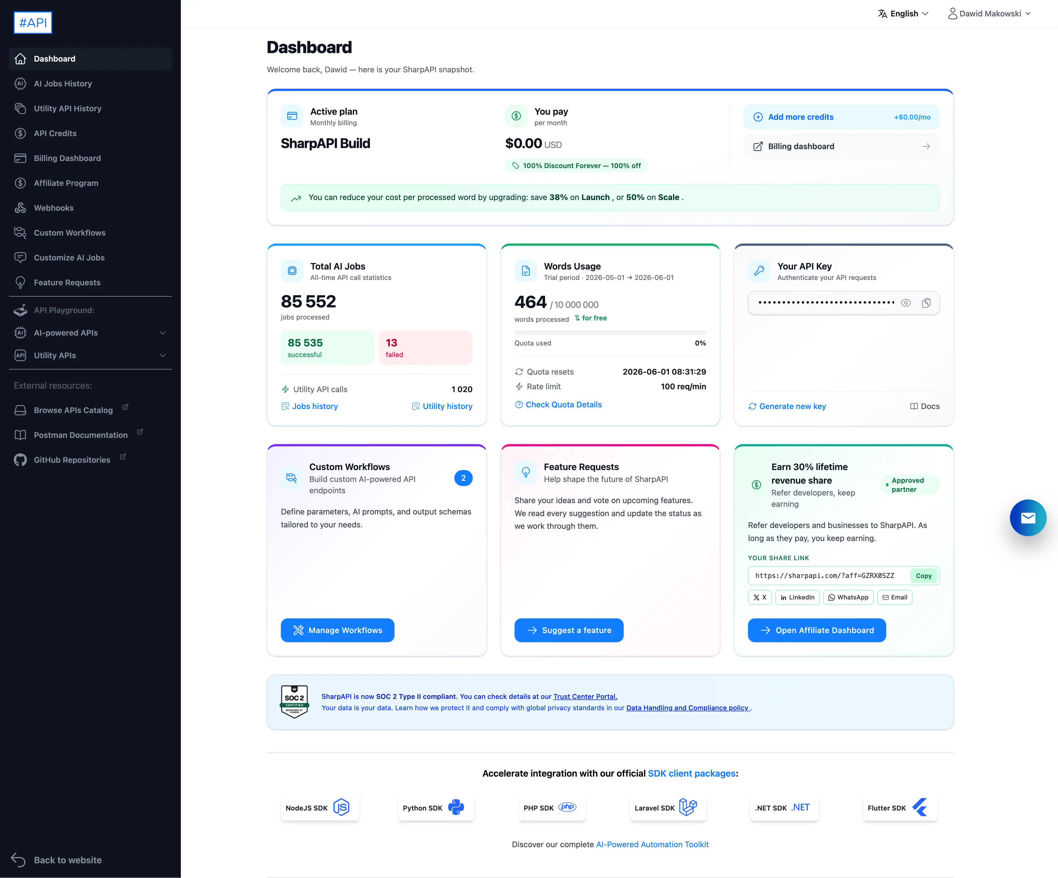Click Back to website arrow icon
Screen dimensions: 1058x878
(18, 860)
